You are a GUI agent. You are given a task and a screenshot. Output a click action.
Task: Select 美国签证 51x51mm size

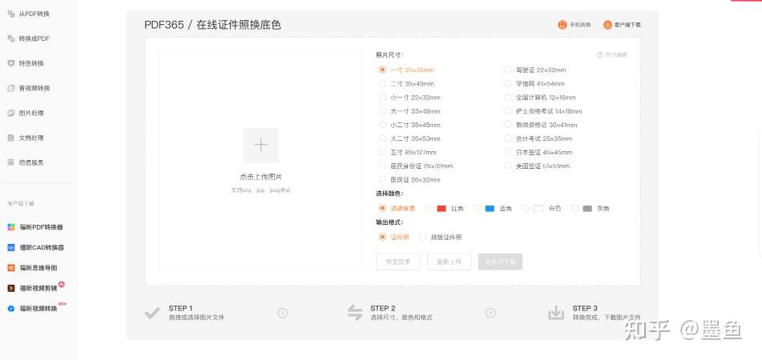pyautogui.click(x=537, y=166)
